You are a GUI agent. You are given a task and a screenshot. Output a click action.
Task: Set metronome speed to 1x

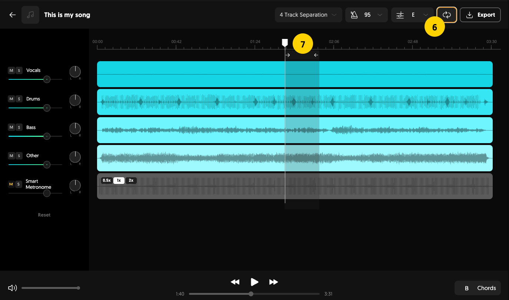[119, 181]
